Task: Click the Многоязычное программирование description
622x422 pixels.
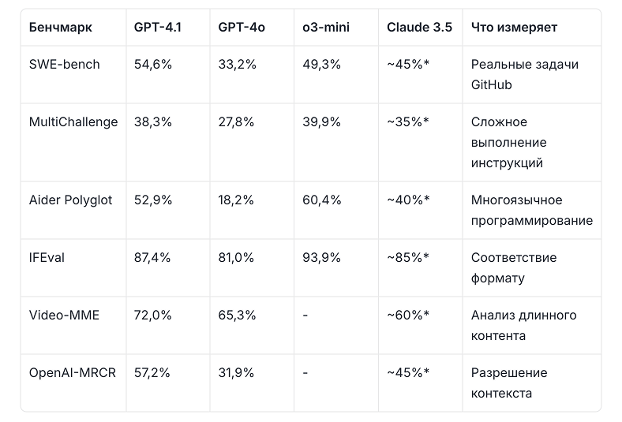Action: 532,211
